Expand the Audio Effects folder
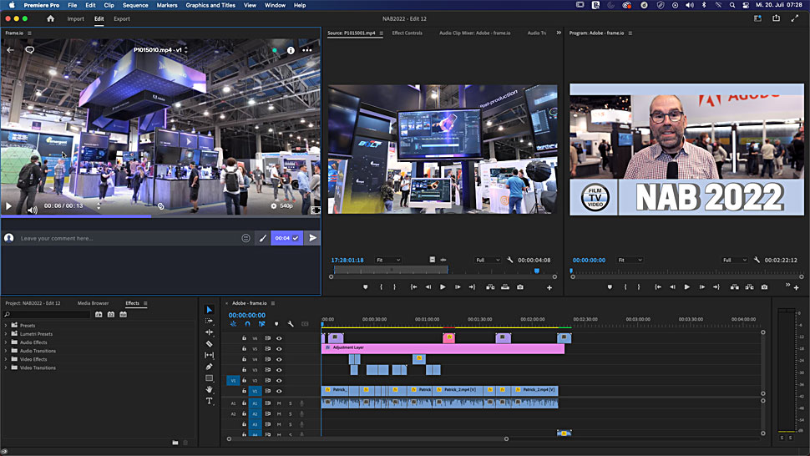The width and height of the screenshot is (810, 456). 6,342
